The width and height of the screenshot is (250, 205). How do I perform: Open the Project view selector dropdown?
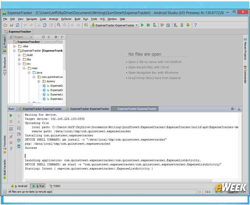(21, 37)
